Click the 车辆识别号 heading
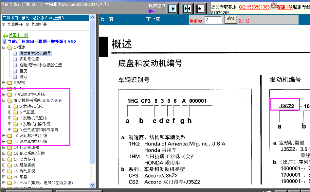310x192 pixels. 134,80
